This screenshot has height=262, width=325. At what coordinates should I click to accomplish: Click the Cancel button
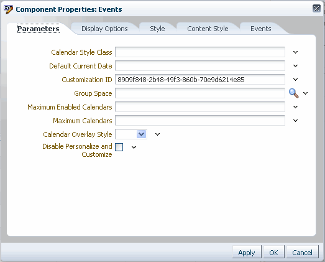pos(302,252)
